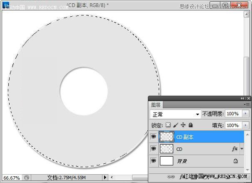Image resolution: width=252 pixels, height=183 pixels.
Task: Click the 66.67% zoom field
Action: coord(12,178)
